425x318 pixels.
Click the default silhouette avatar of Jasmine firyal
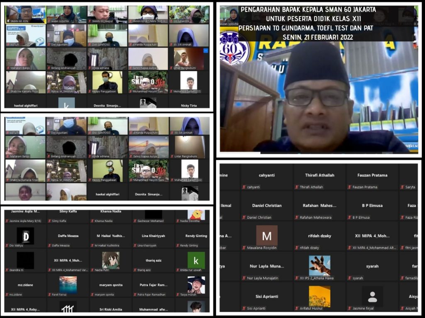372,296
